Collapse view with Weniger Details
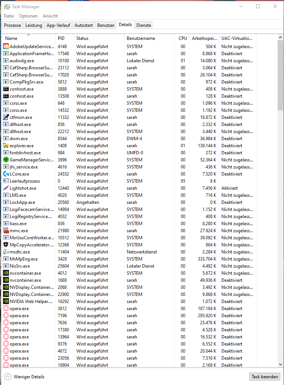The width and height of the screenshot is (284, 385). pyautogui.click(x=25, y=377)
